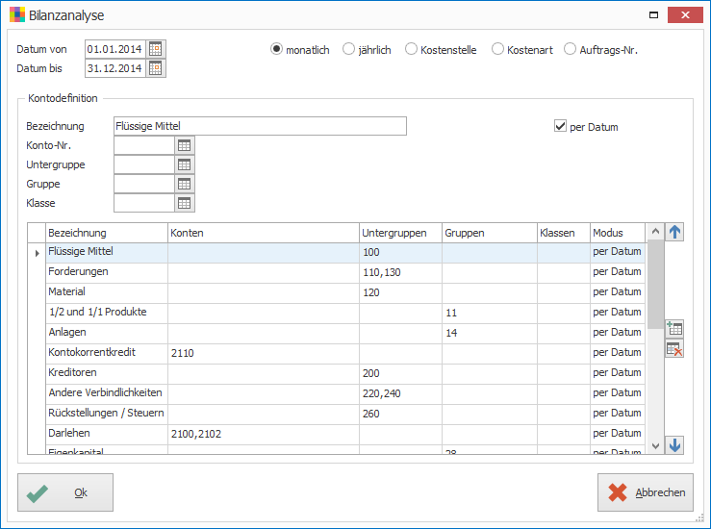Click the Datum bis date field

pos(115,68)
